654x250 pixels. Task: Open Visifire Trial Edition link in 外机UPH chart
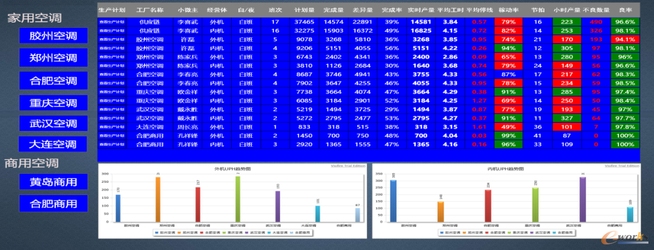pyautogui.click(x=348, y=166)
